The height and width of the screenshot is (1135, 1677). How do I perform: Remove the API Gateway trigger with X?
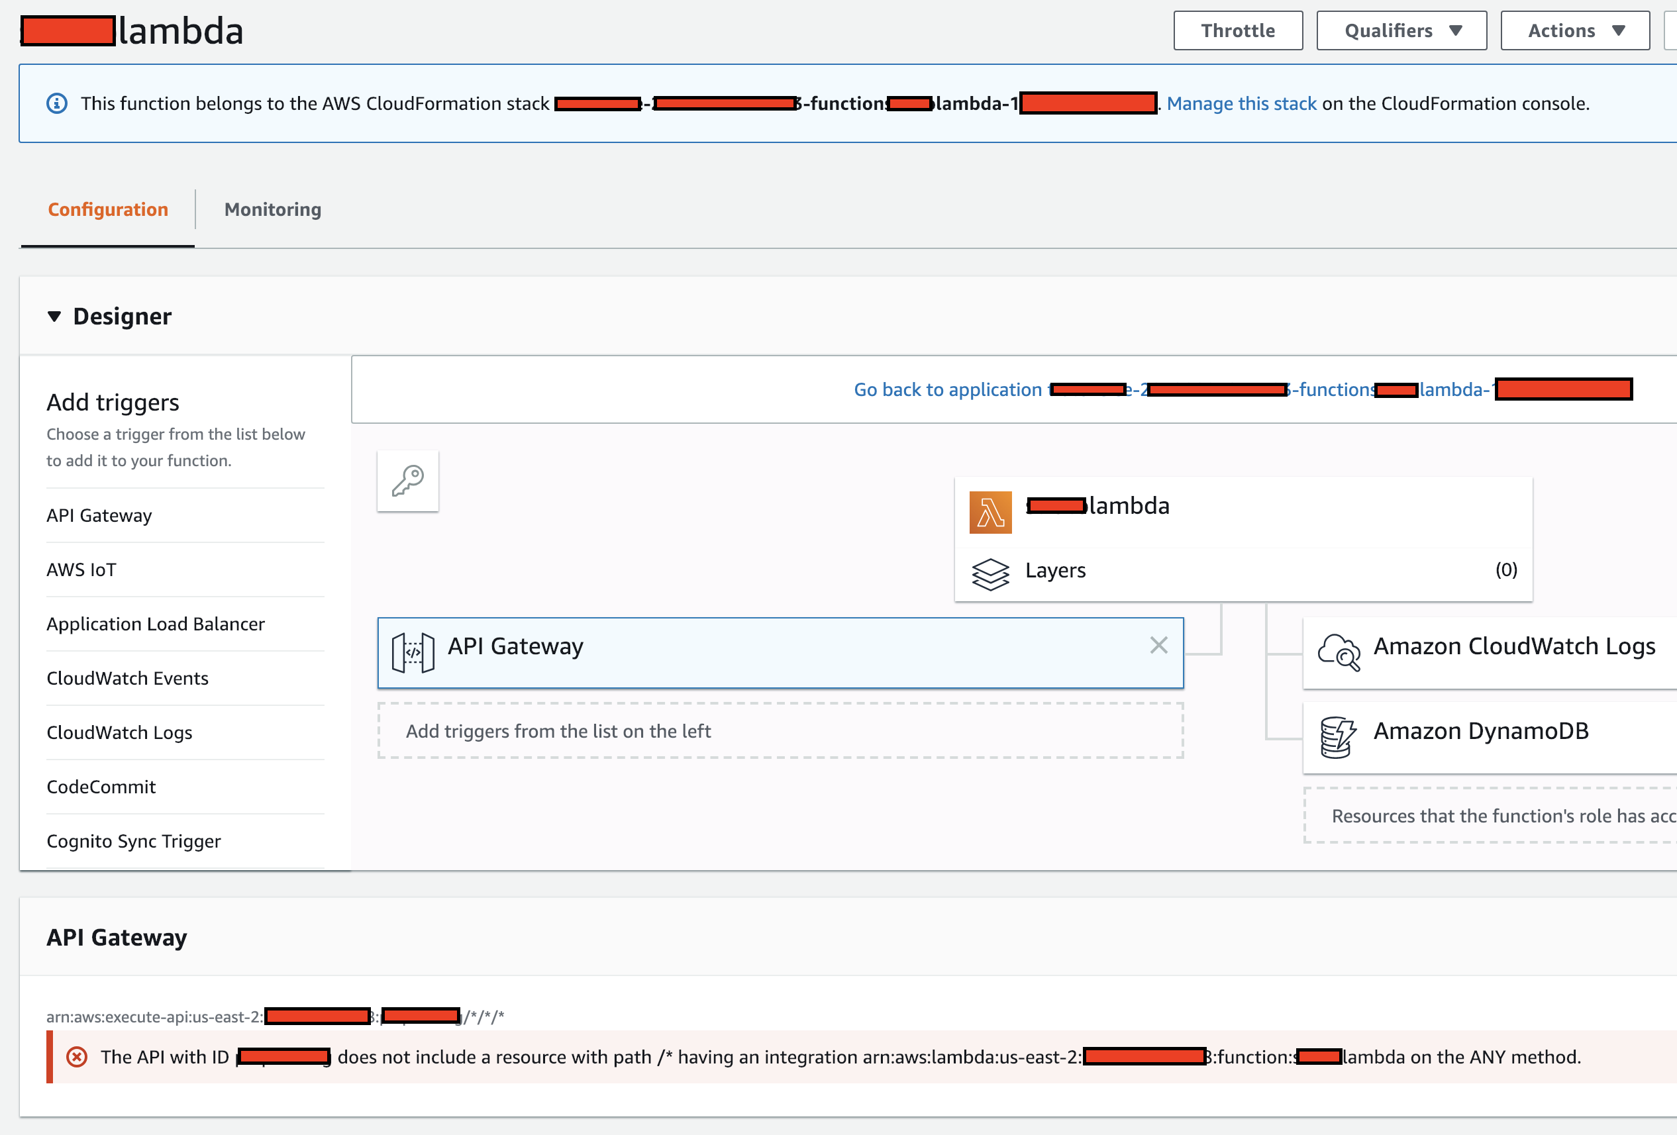[1158, 645]
